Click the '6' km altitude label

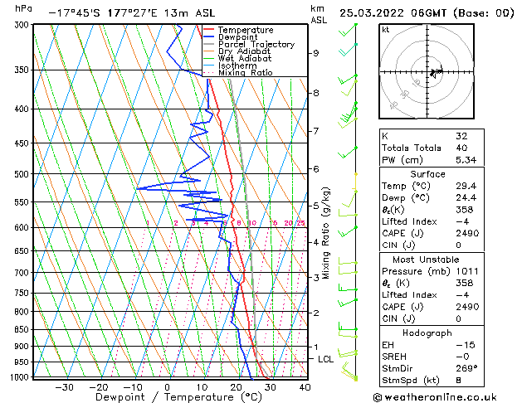click(x=316, y=169)
